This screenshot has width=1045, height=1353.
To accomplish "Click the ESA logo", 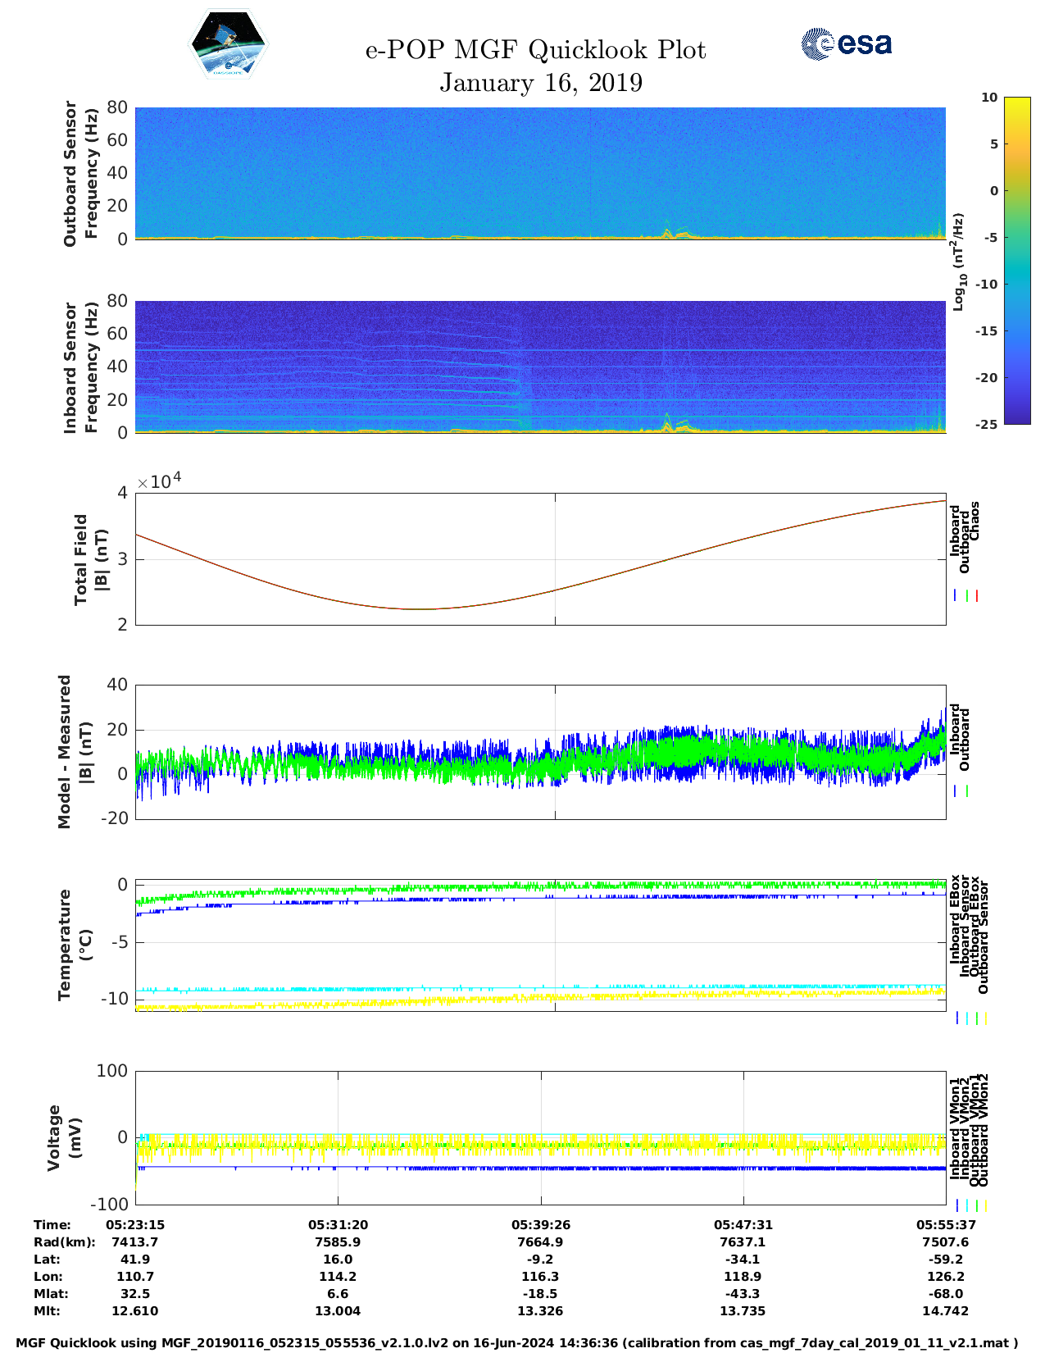I will [846, 44].
